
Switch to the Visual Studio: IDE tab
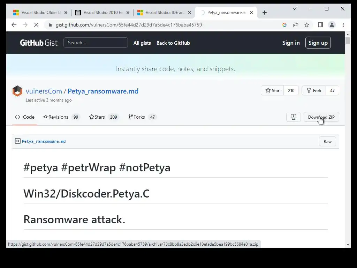(165, 13)
